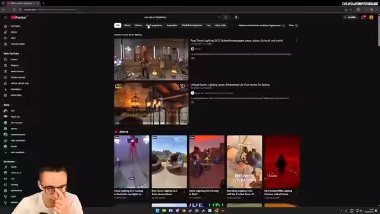Open first video's channel name link
This screenshot has width=380, height=214.
point(198,49)
